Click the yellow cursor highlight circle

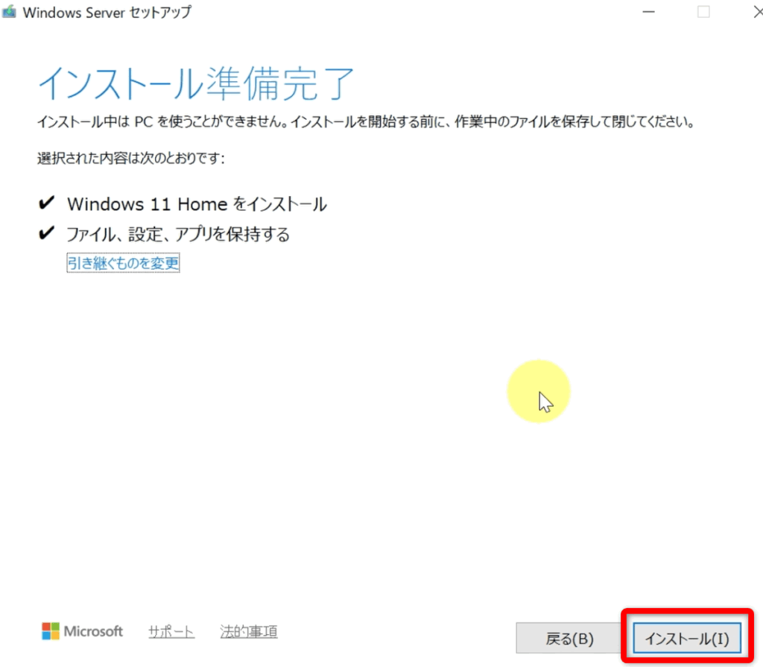538,391
